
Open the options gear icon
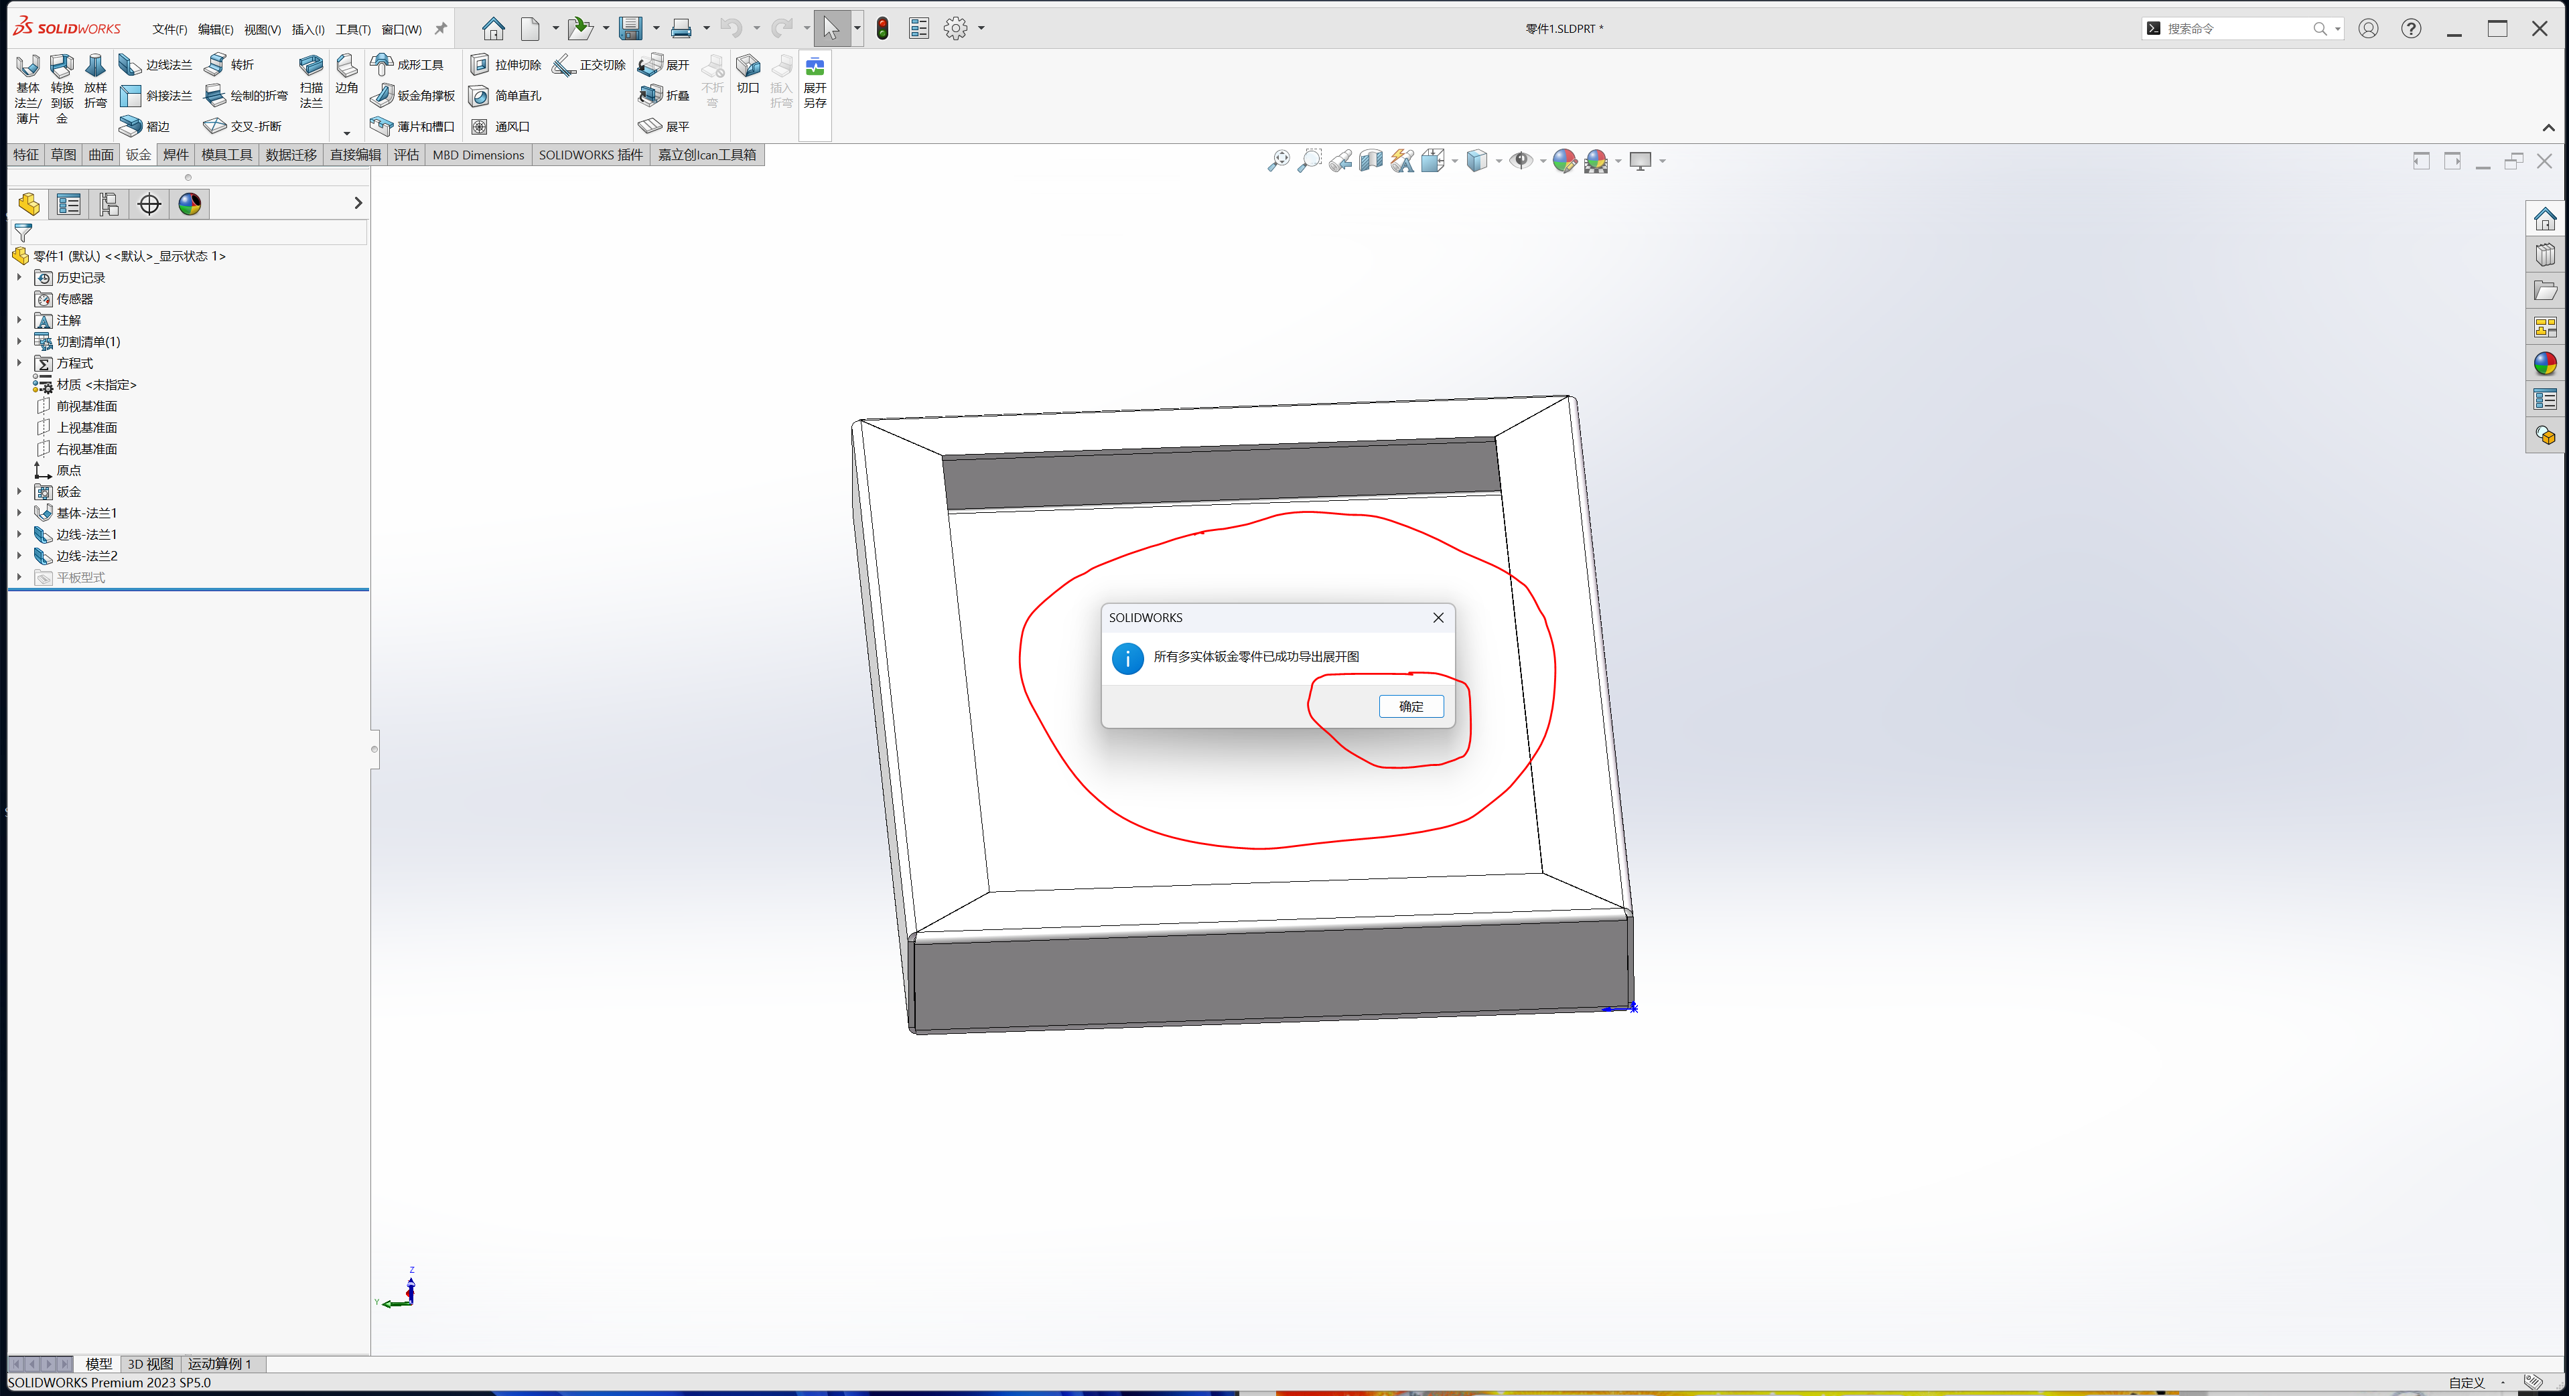coord(955,29)
